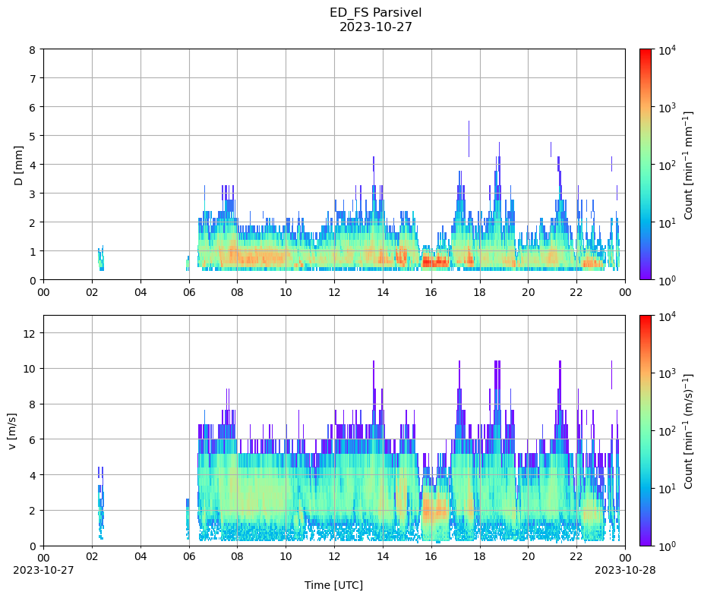The image size is (704, 598).
Task: Click the bottom colorbar gradient
Action: tap(646, 431)
